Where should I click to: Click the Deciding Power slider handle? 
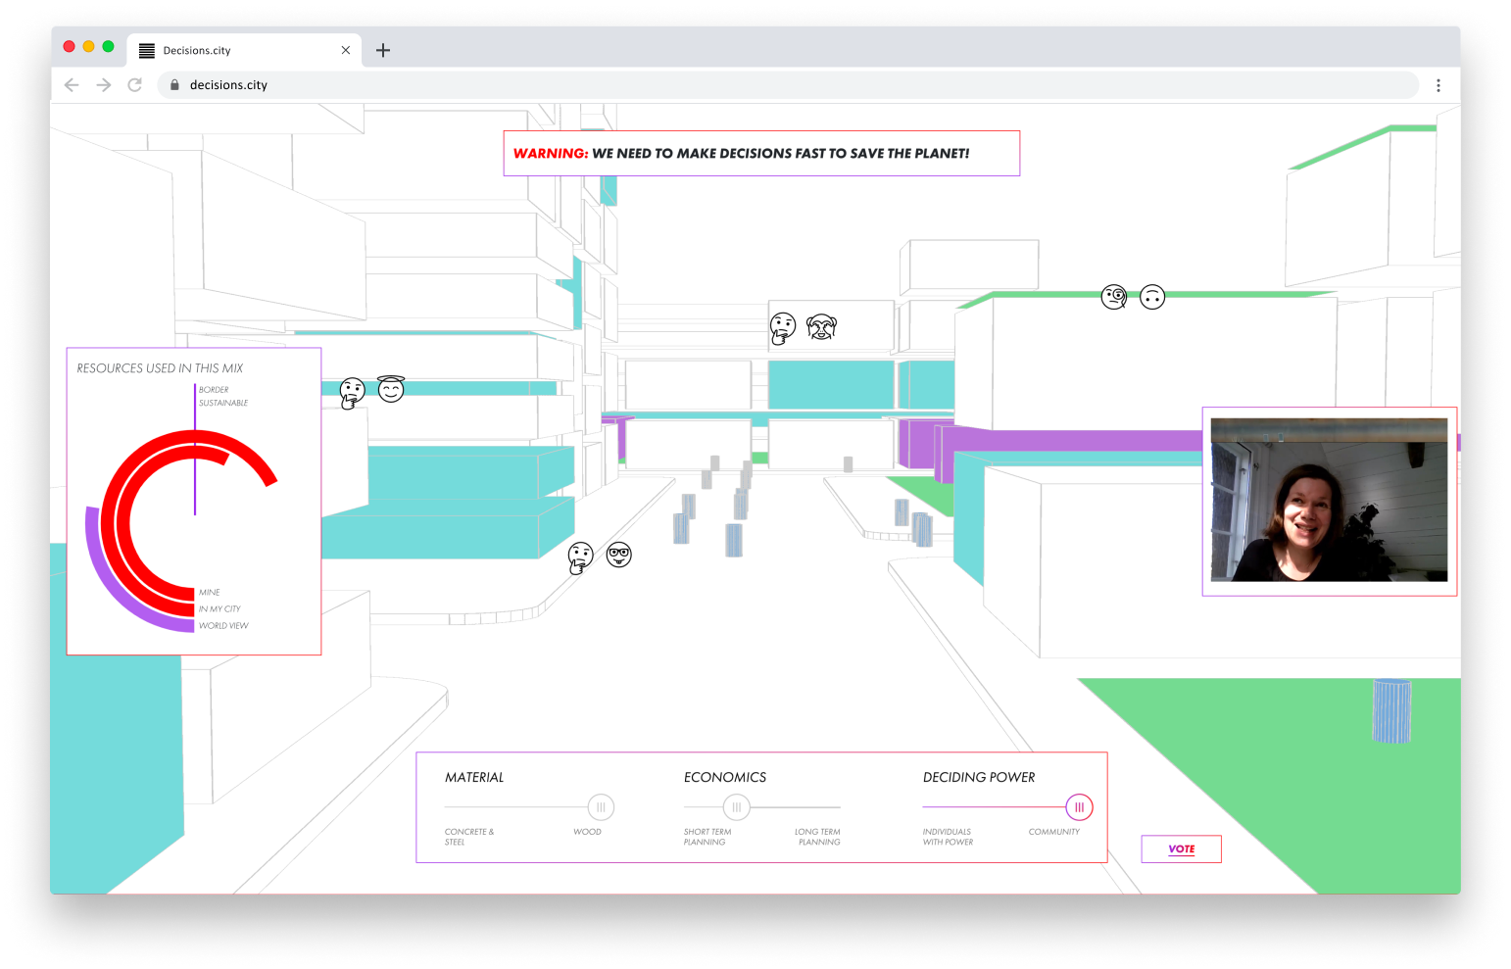1079,807
